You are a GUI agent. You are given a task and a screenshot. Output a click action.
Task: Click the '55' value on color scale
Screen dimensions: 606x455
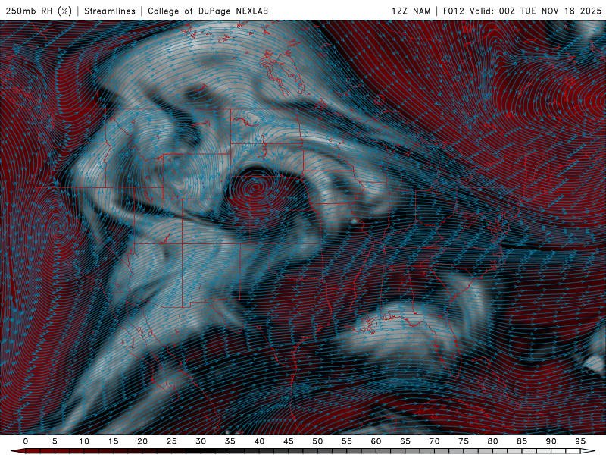click(346, 441)
